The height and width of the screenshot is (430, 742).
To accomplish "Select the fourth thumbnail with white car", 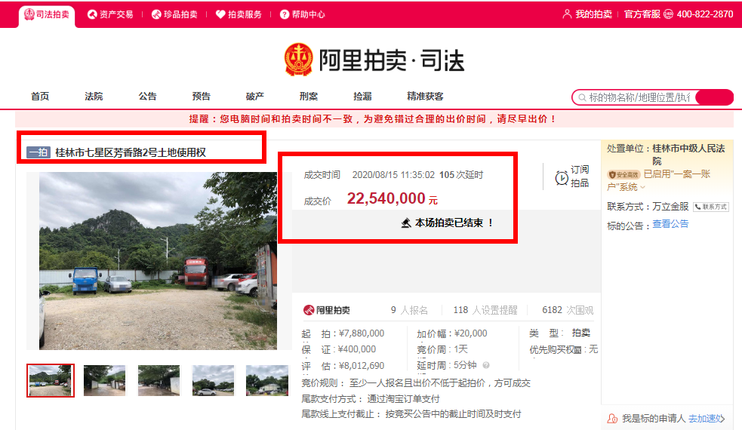I will coord(213,380).
